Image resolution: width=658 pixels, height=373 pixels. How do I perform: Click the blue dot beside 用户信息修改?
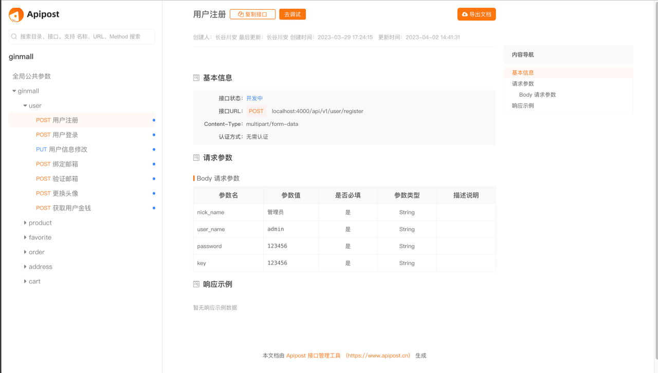click(154, 150)
